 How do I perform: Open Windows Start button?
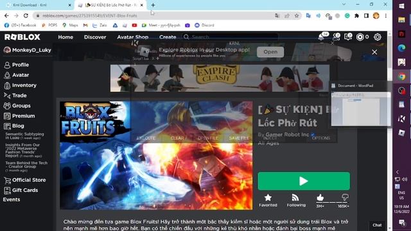click(401, 6)
